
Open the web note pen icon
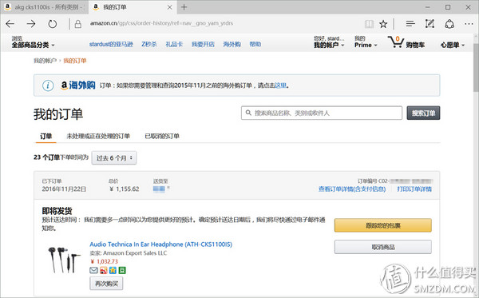pyautogui.click(x=430, y=23)
